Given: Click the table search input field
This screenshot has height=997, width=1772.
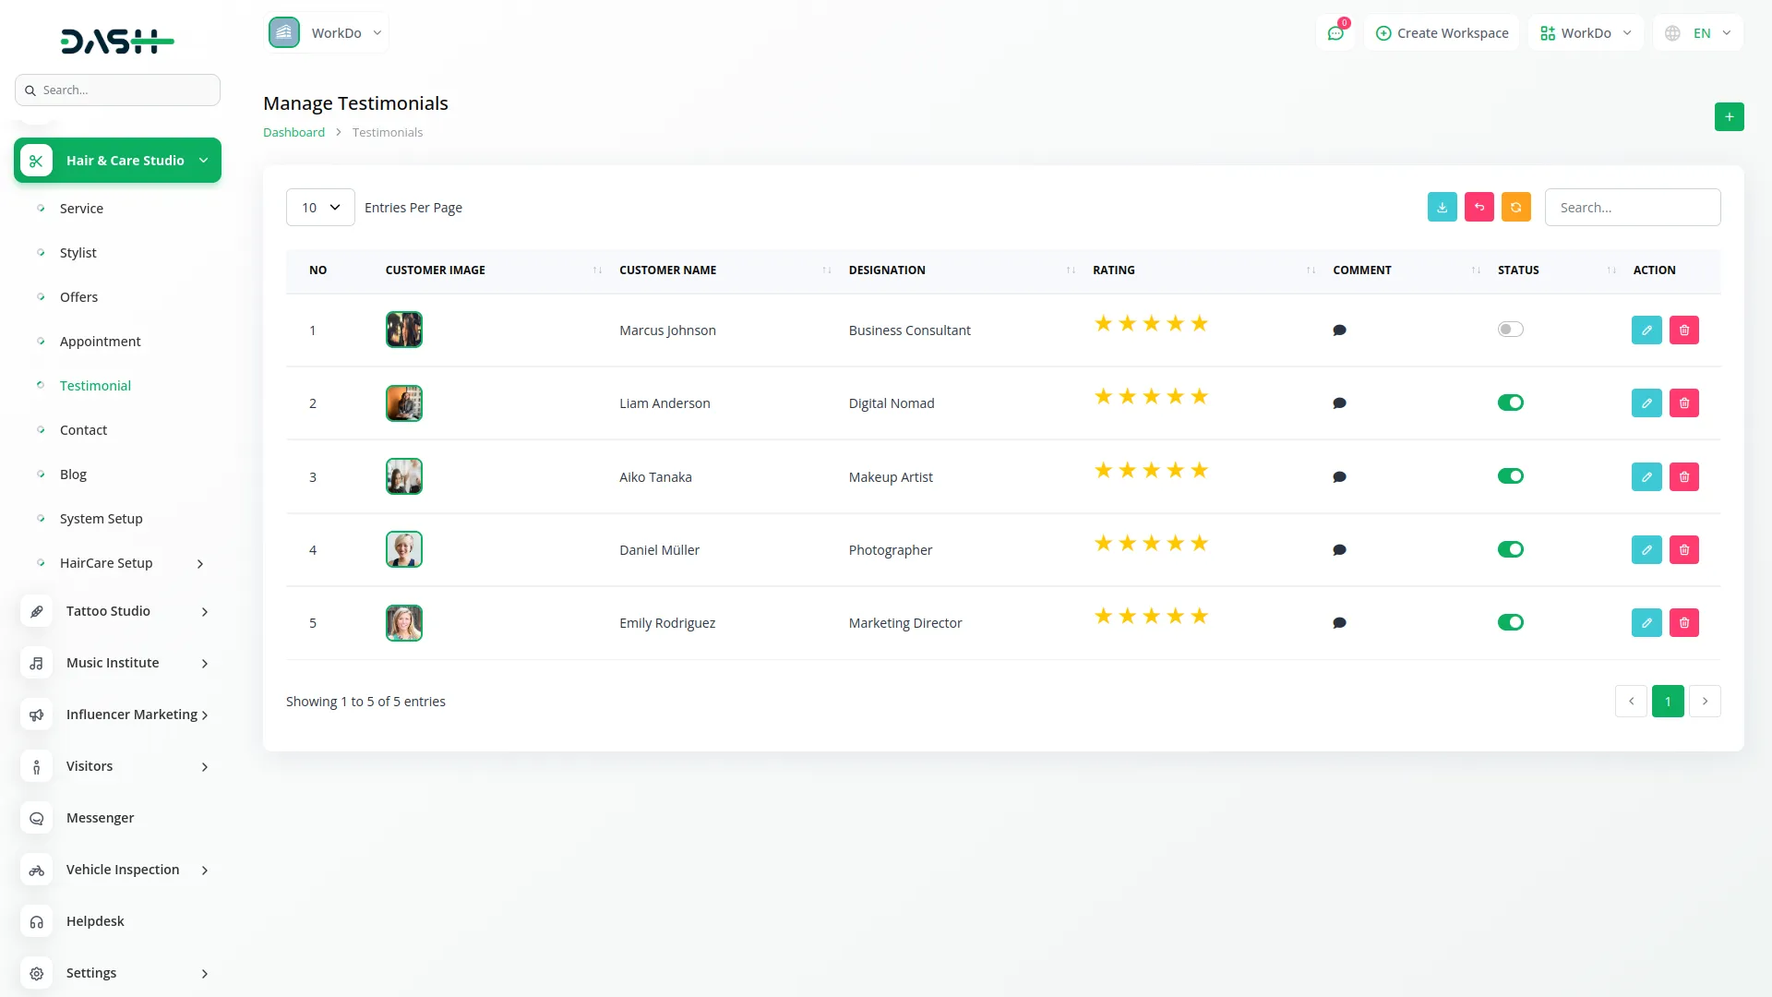Looking at the screenshot, I should pos(1632,207).
